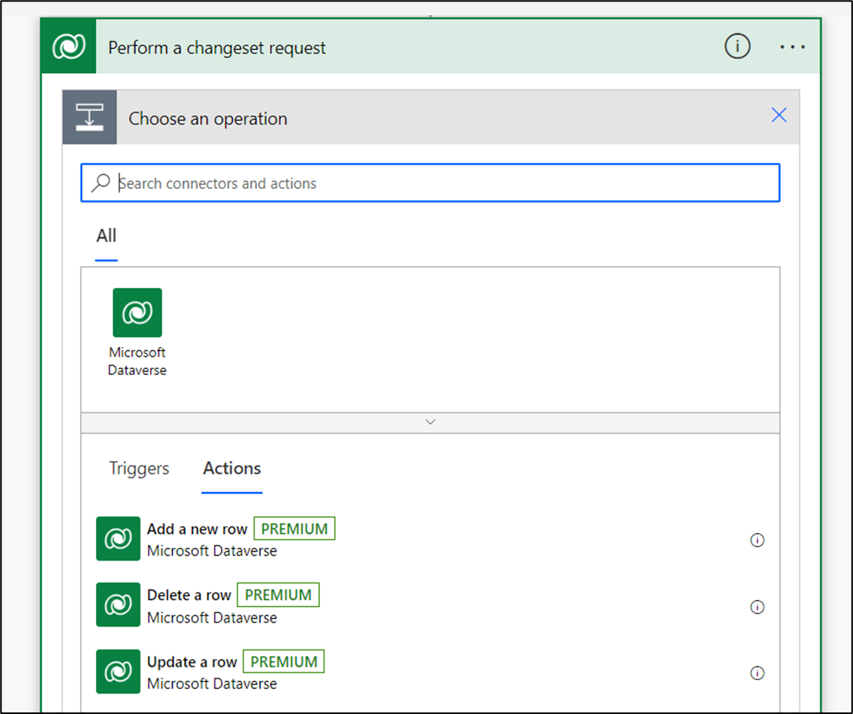Click the Dataverse icon next to Update a row
The image size is (853, 714).
117,672
